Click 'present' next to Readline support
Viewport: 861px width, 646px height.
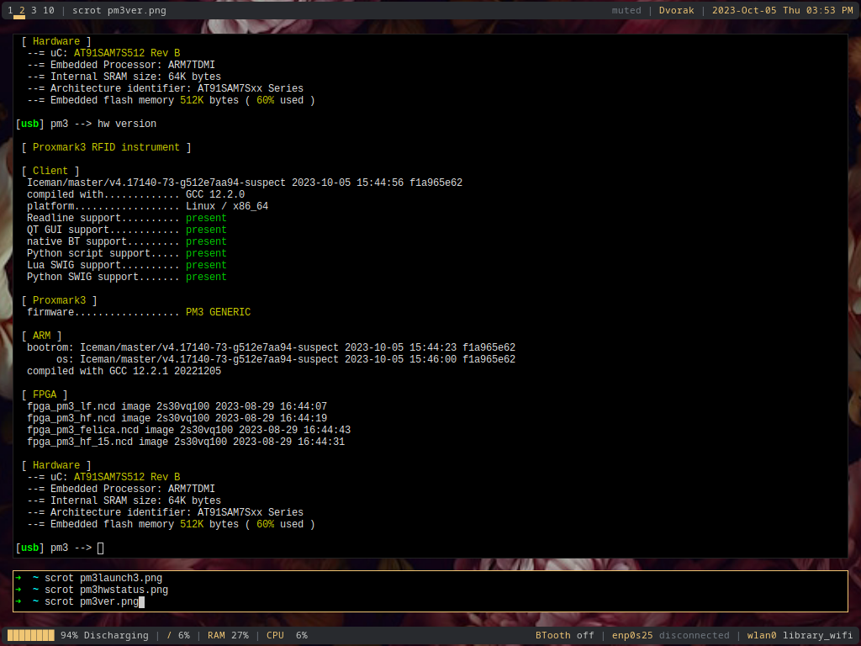tap(206, 218)
